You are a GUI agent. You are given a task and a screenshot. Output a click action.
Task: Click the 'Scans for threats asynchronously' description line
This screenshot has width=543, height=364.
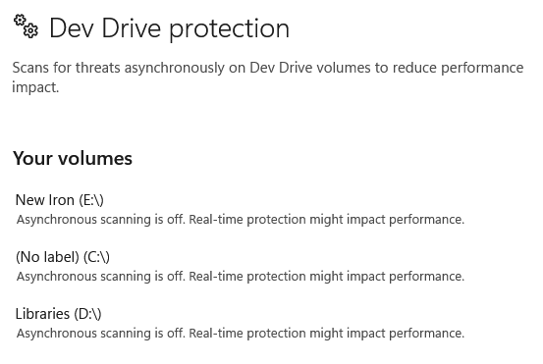pyautogui.click(x=268, y=68)
